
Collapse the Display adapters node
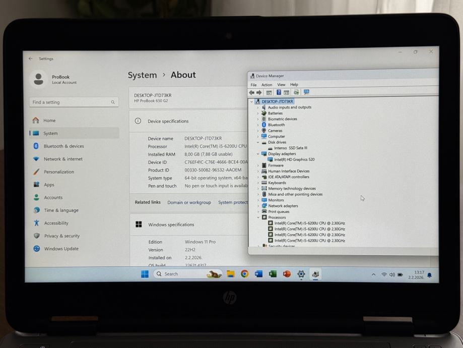click(258, 154)
